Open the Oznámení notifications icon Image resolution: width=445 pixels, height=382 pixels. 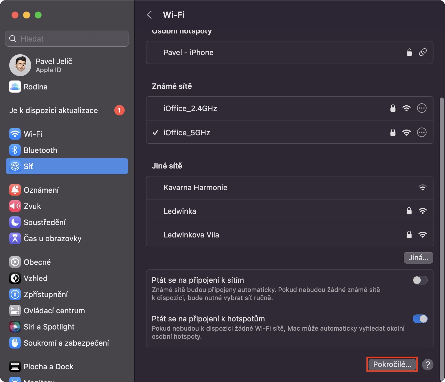click(x=15, y=190)
